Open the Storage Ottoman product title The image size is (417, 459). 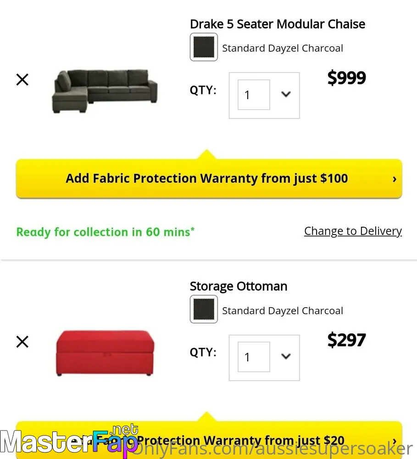pos(239,286)
